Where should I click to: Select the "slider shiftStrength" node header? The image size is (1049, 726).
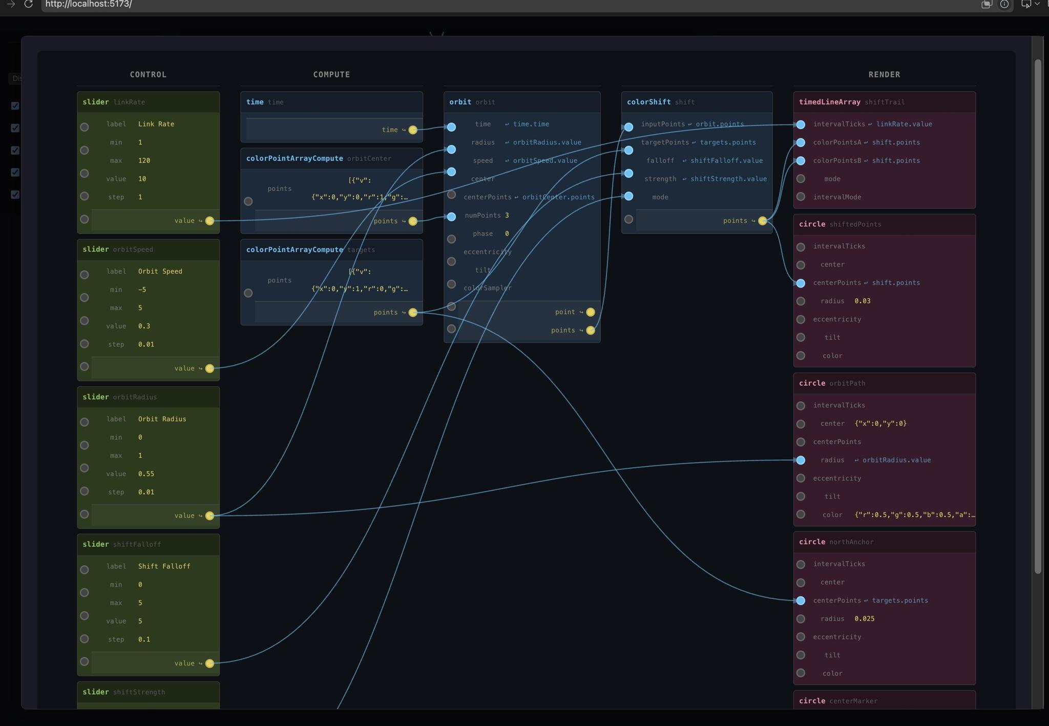[149, 692]
